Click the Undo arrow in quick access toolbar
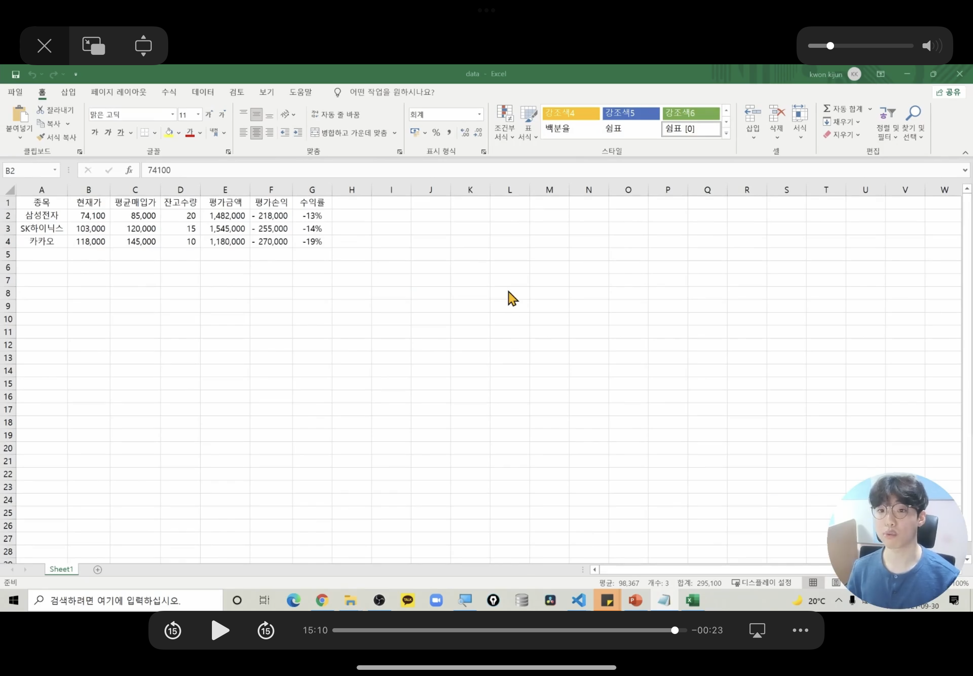973x676 pixels. tap(32, 75)
